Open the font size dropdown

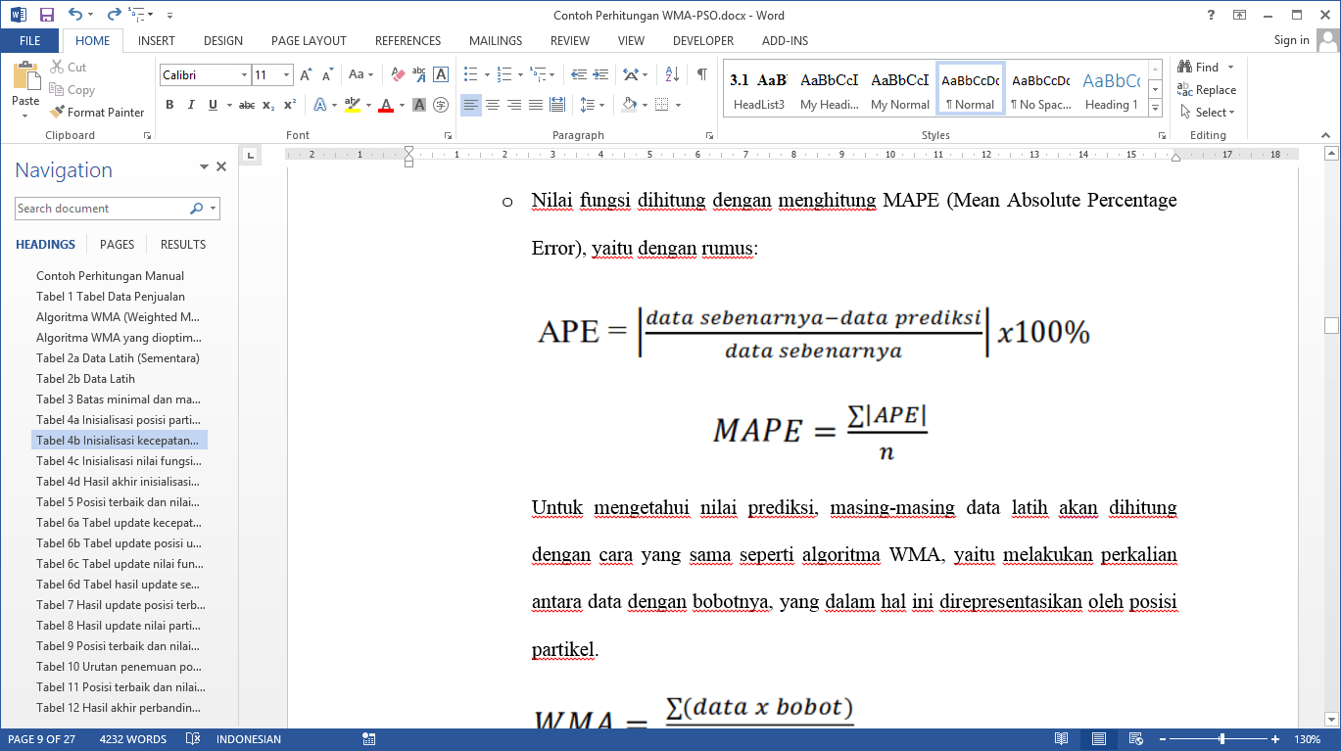[x=286, y=75]
